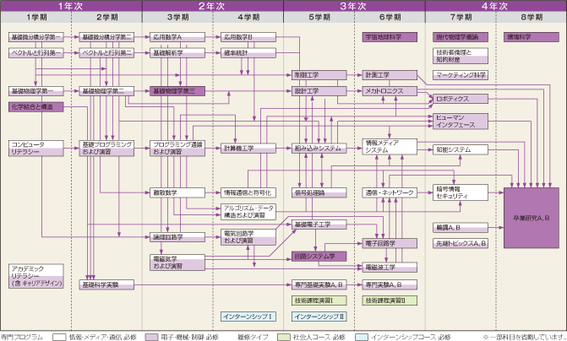Select the 基礎電子工学 course box
567x341 pixels.
coord(319,225)
